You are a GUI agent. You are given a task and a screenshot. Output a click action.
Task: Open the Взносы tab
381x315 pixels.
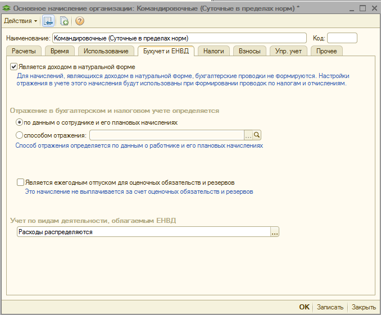250,51
